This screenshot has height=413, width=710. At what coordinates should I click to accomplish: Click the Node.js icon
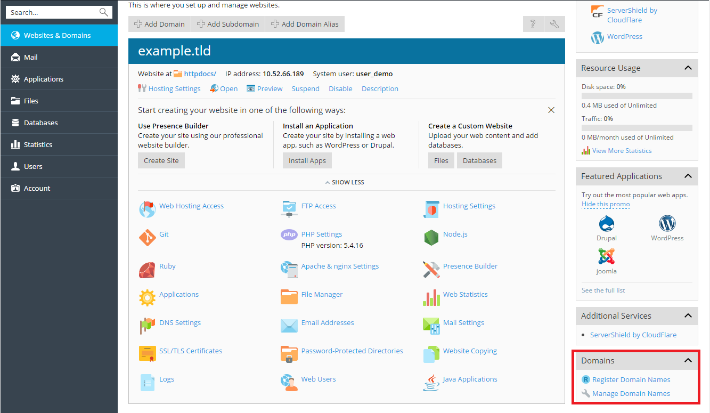coord(431,237)
